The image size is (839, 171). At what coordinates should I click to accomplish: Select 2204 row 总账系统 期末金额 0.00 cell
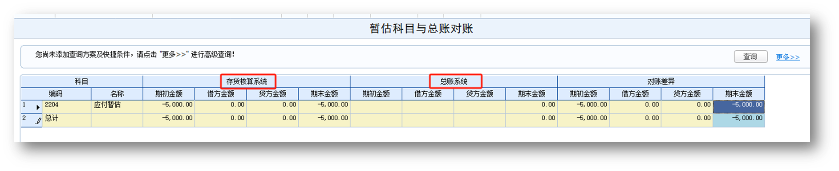[531, 107]
